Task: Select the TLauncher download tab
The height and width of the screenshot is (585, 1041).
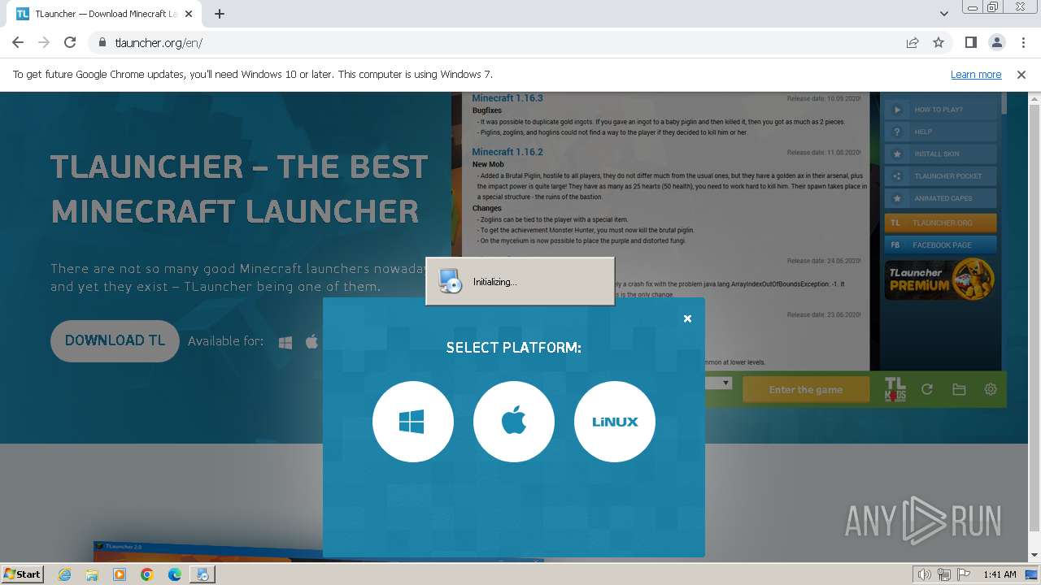Action: [x=106, y=14]
